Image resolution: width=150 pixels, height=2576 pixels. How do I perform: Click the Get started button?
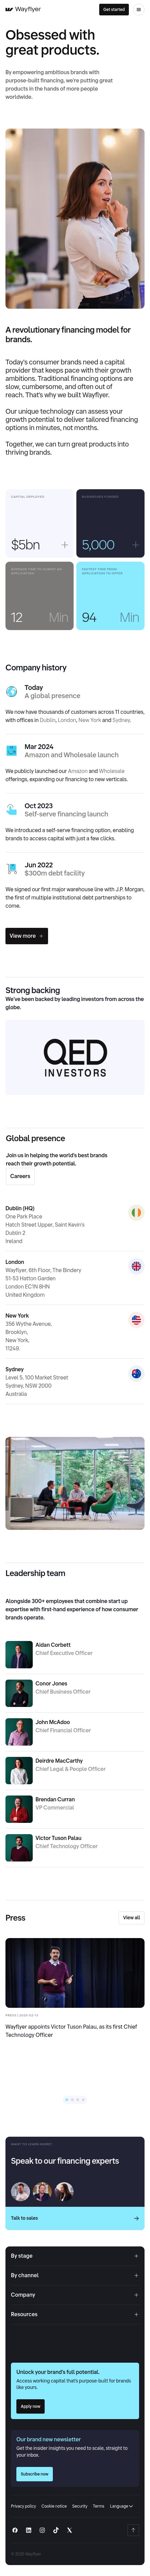pyautogui.click(x=114, y=9)
